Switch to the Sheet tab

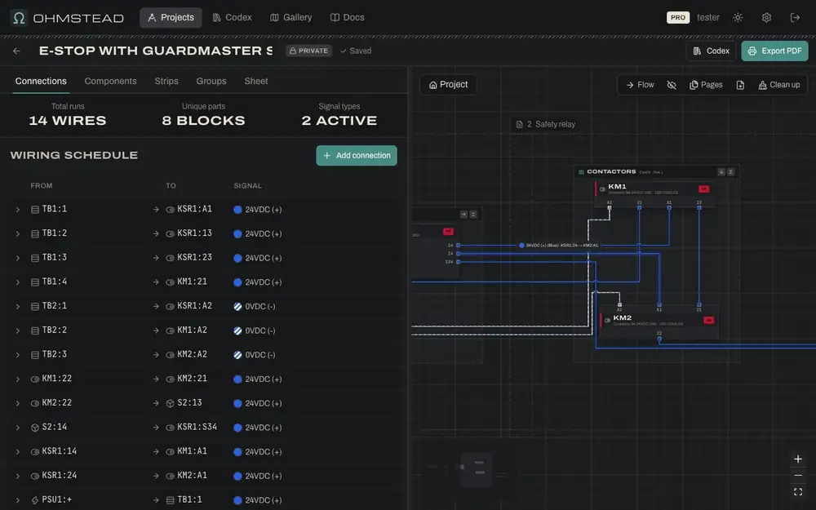pyautogui.click(x=256, y=81)
